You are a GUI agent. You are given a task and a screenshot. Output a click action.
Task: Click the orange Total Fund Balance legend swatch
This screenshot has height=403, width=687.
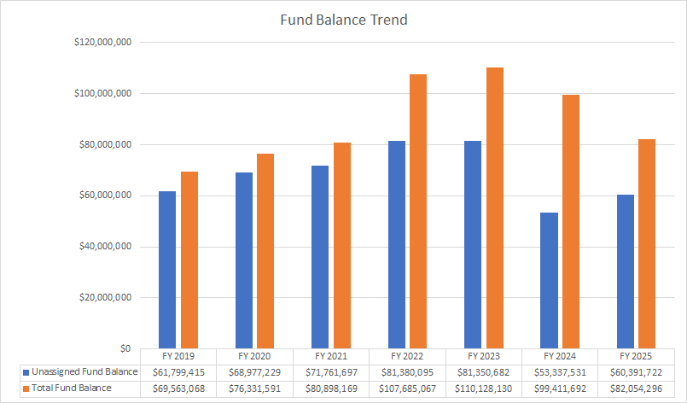coord(26,388)
